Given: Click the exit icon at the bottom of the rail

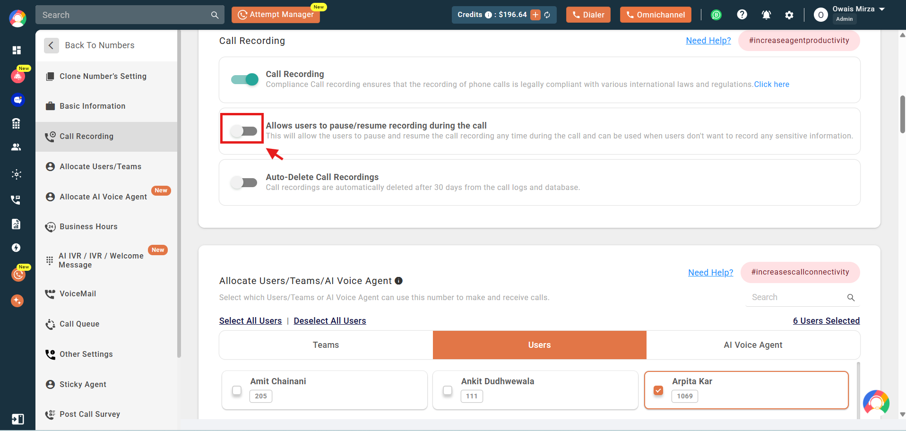Looking at the screenshot, I should click(17, 419).
